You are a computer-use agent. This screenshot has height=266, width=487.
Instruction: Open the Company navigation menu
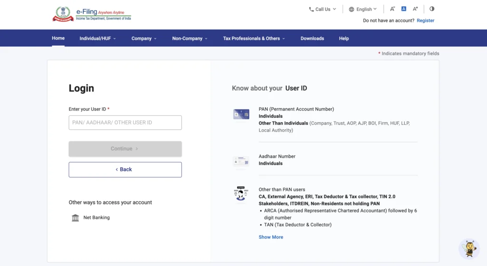click(x=144, y=38)
